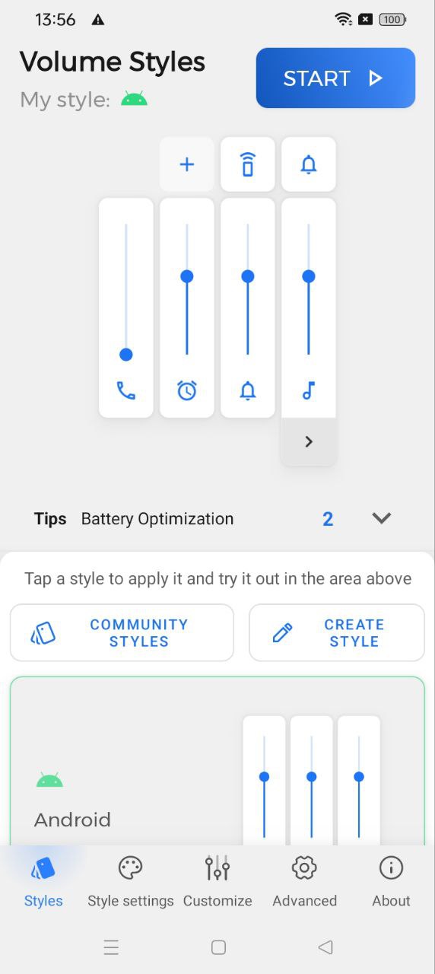
Task: Tap the START button
Action: [x=335, y=78]
